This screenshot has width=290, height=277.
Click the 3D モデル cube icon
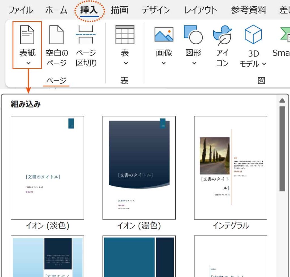(253, 35)
